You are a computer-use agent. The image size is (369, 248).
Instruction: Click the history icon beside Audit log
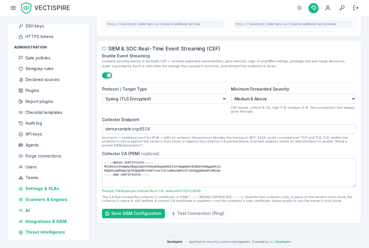[x=21, y=123]
